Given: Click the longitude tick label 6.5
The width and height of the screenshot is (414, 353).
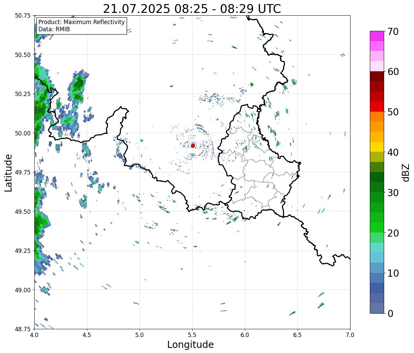Looking at the screenshot, I should 298,335.
